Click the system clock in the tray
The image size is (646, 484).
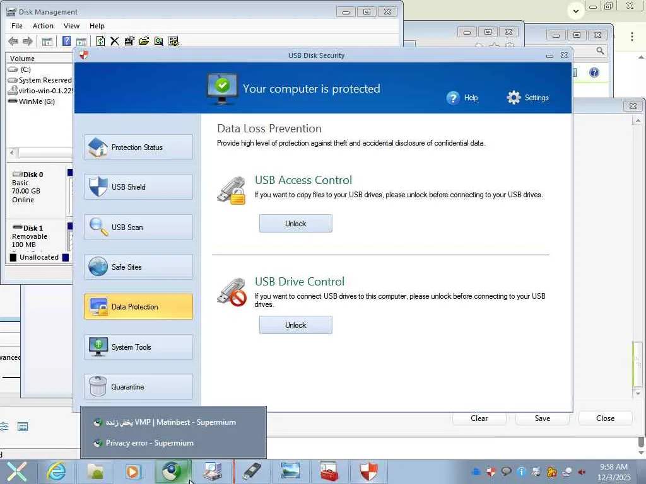click(613, 472)
